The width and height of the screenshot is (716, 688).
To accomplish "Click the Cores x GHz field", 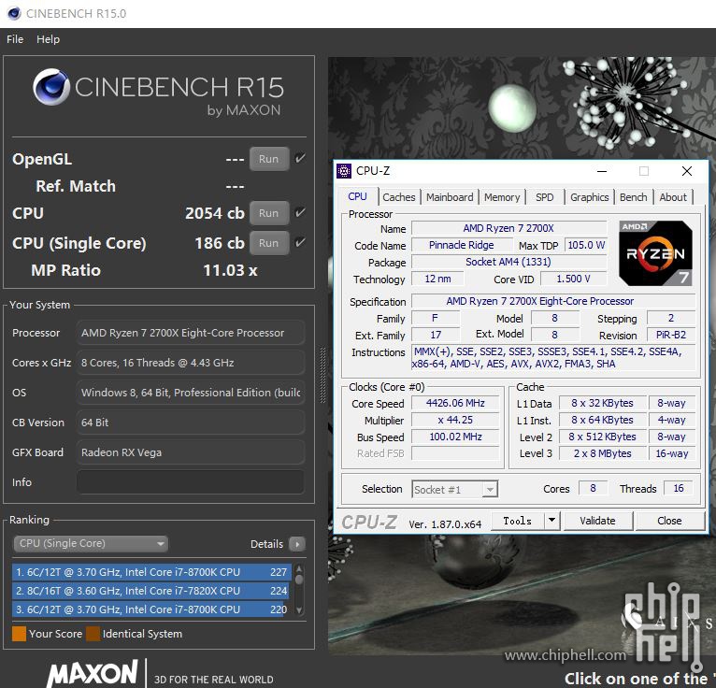I will pyautogui.click(x=190, y=363).
